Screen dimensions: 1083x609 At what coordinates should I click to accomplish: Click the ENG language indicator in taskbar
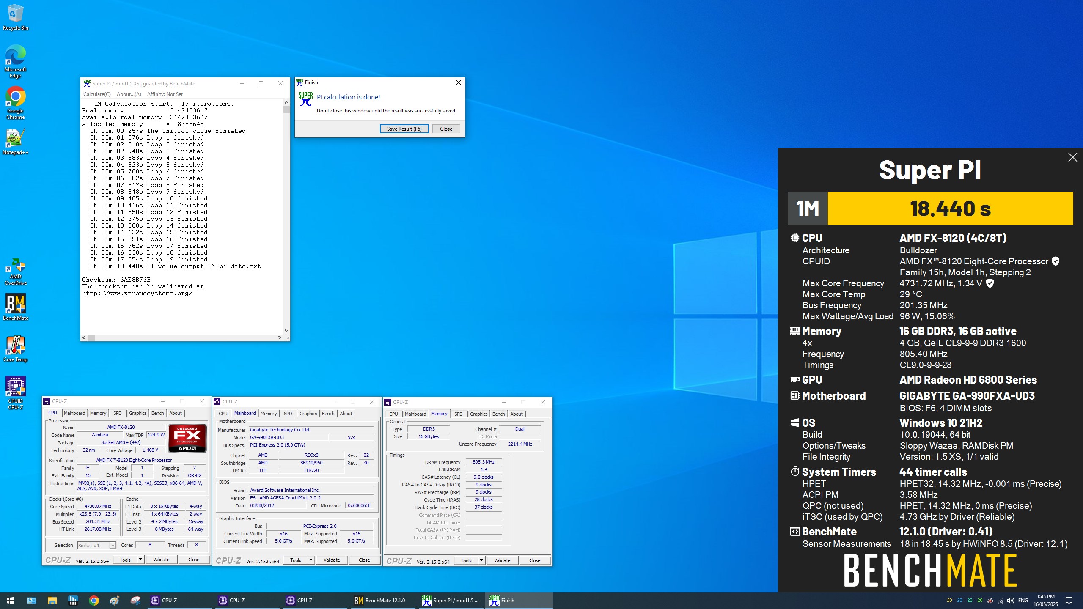coord(1023,601)
